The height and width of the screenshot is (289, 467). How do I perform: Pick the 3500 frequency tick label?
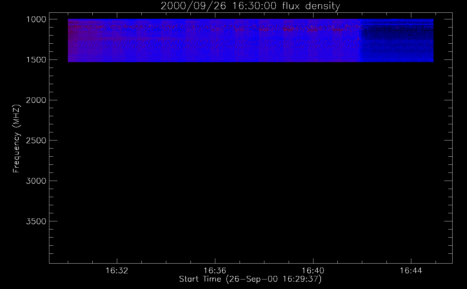tap(36, 221)
